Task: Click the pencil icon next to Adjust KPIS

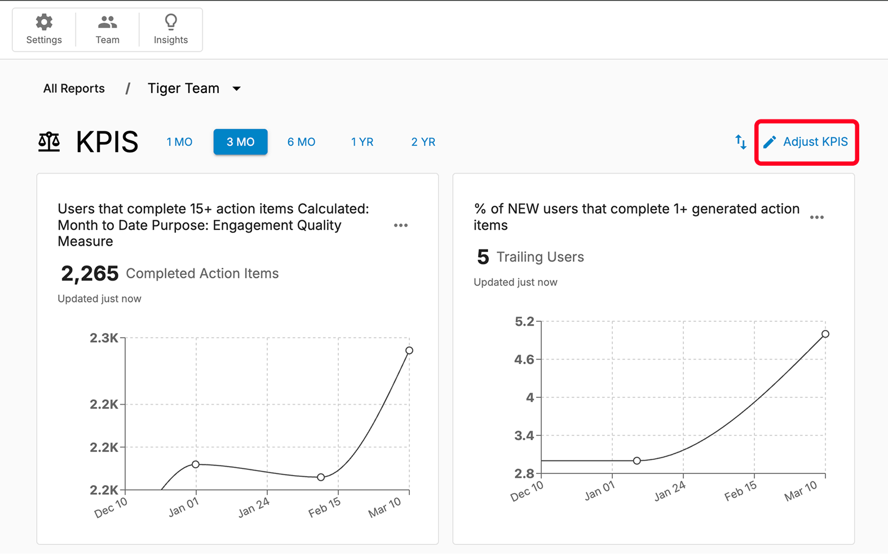Action: pyautogui.click(x=770, y=142)
